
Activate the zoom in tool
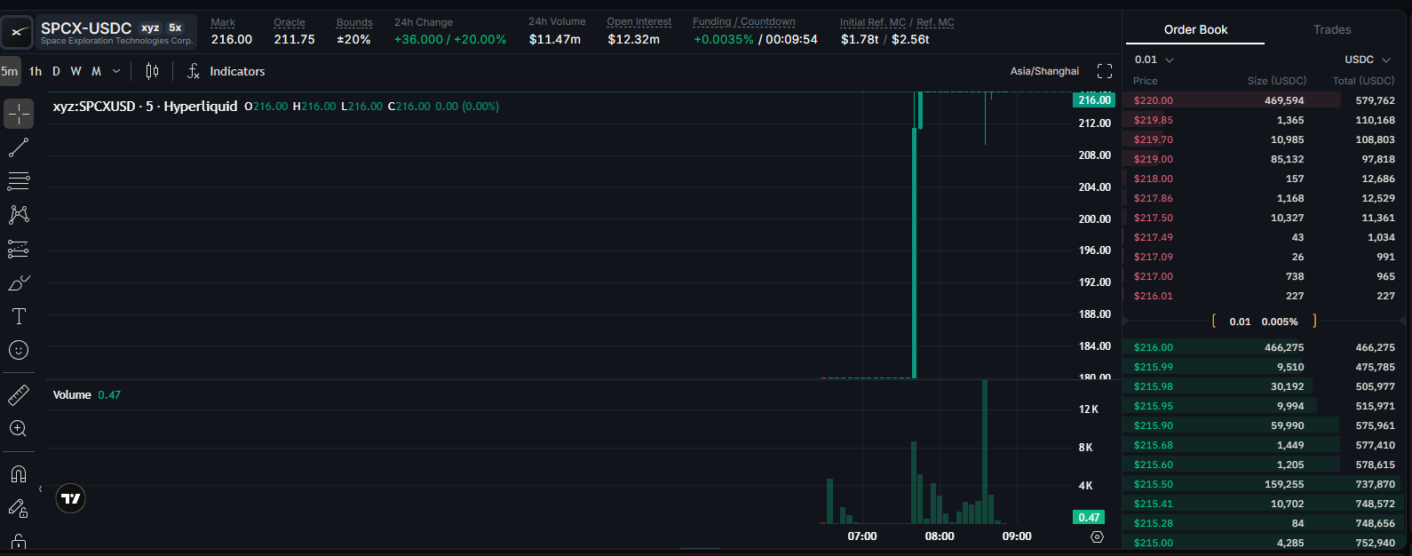[19, 428]
